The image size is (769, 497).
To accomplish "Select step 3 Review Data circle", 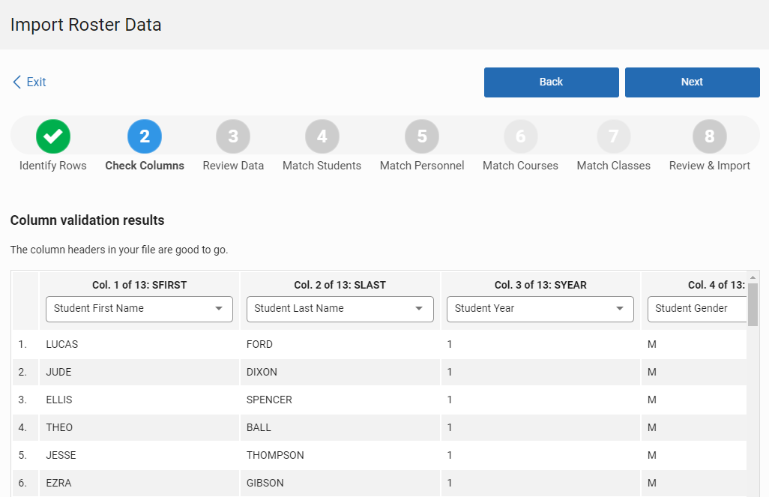I will 233,136.
